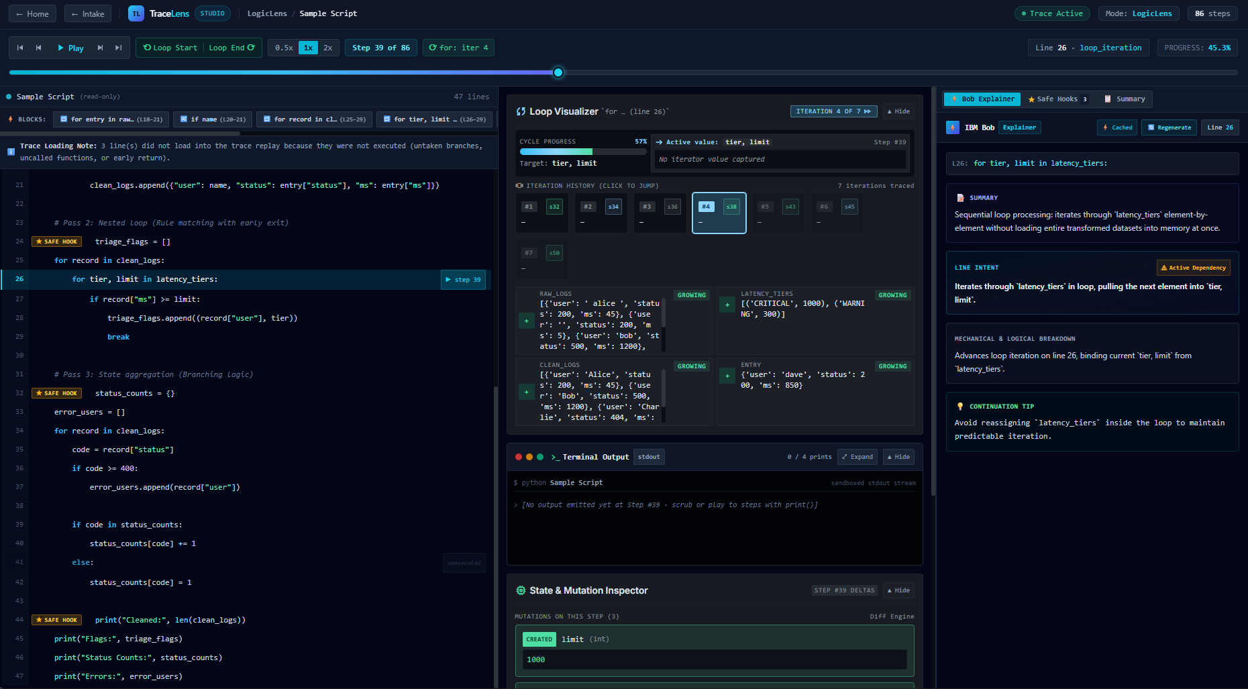Select the 1x playback speed
Viewport: 1248px width, 689px height.
(308, 48)
